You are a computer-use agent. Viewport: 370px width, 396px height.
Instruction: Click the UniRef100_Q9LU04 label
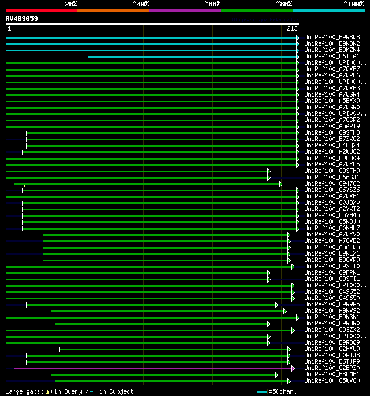pos(332,158)
